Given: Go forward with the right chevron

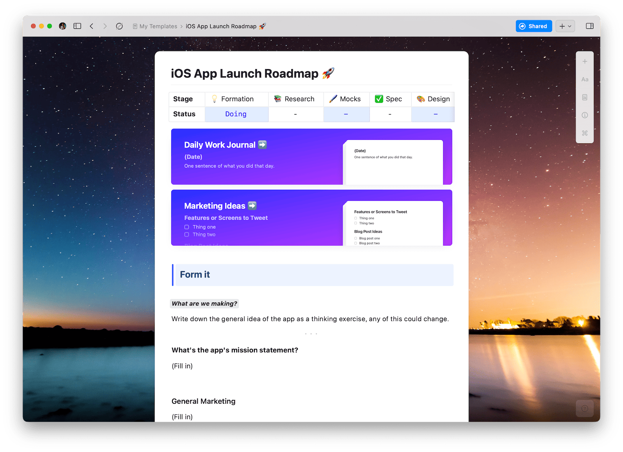Looking at the screenshot, I should pyautogui.click(x=105, y=26).
